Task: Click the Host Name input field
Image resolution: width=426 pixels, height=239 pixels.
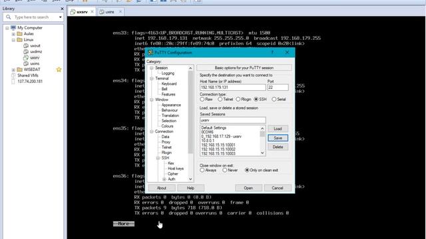Action: point(233,88)
